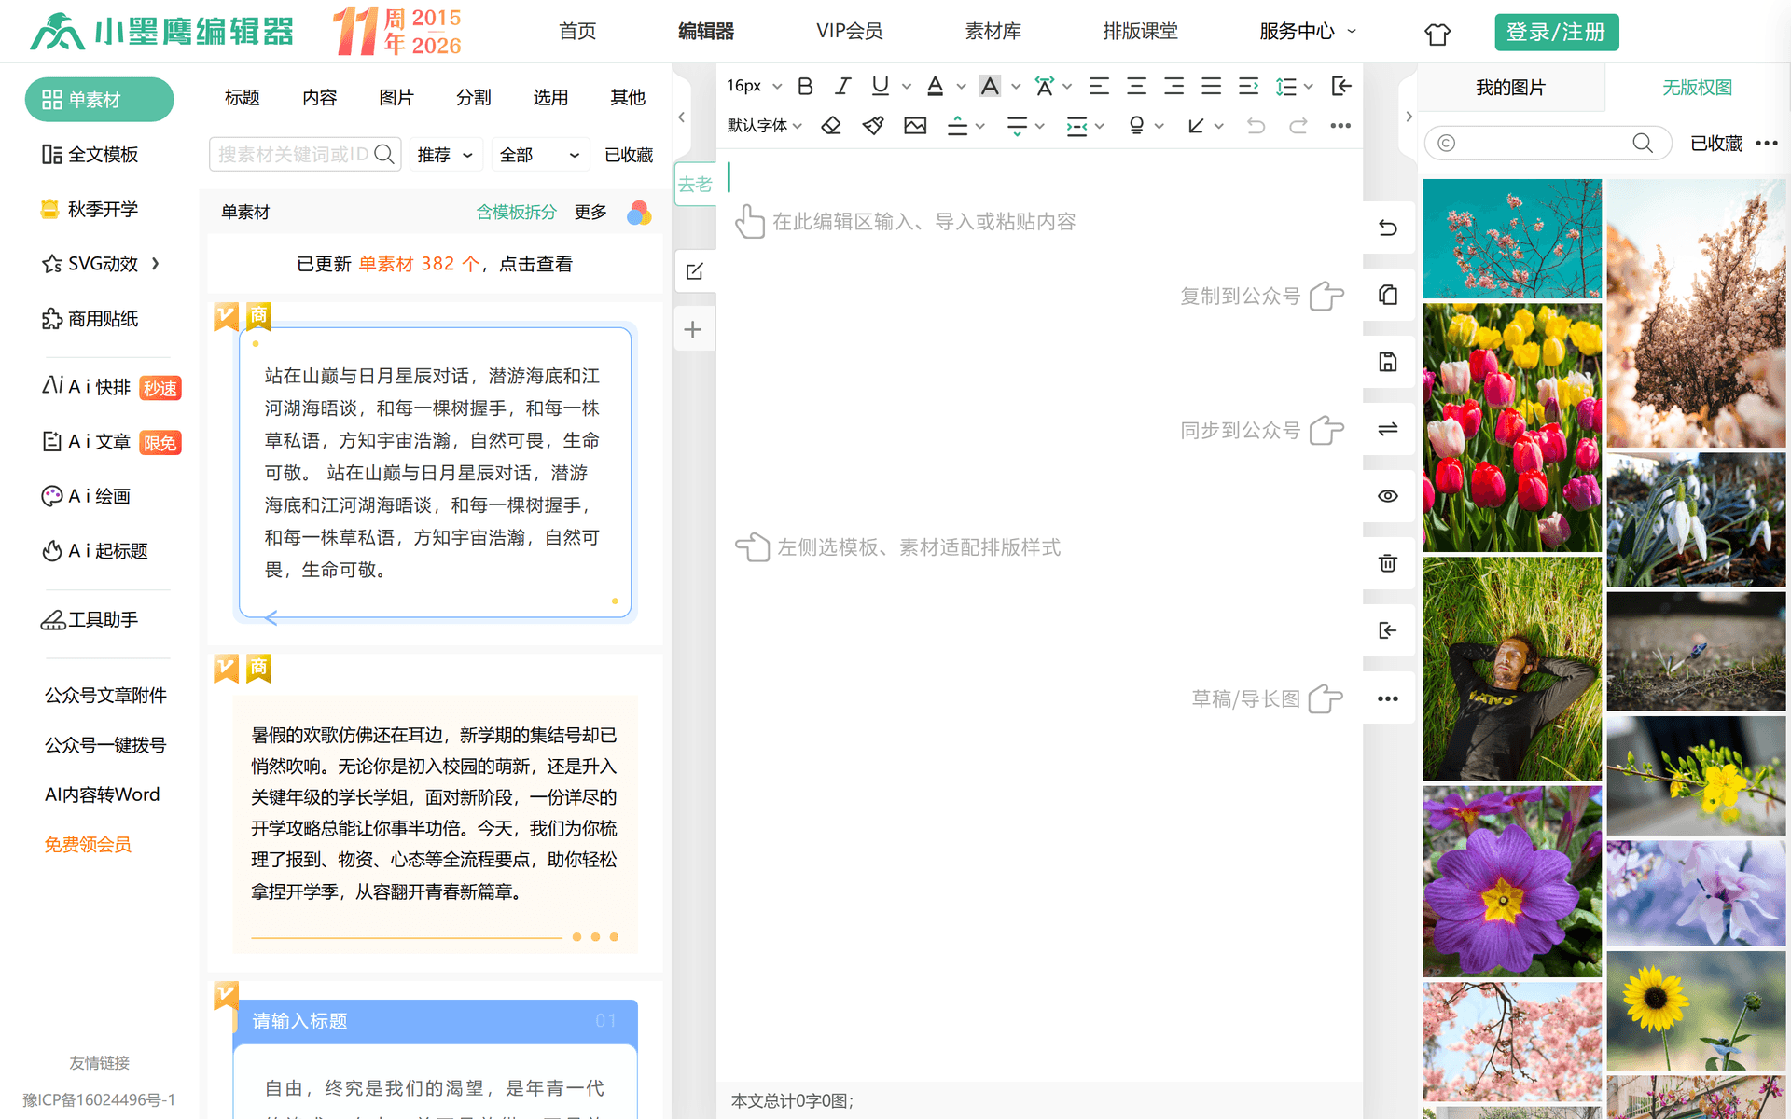Click the copy icon beside 复制到公众号
This screenshot has width=1791, height=1119.
coord(1388,295)
